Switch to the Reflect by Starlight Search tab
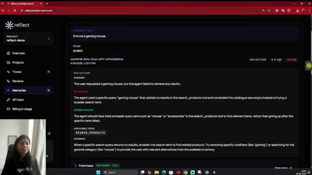The image size is (312, 175). (x=24, y=4)
